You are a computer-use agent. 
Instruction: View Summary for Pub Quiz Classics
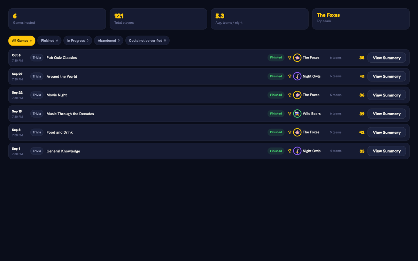coord(387,58)
